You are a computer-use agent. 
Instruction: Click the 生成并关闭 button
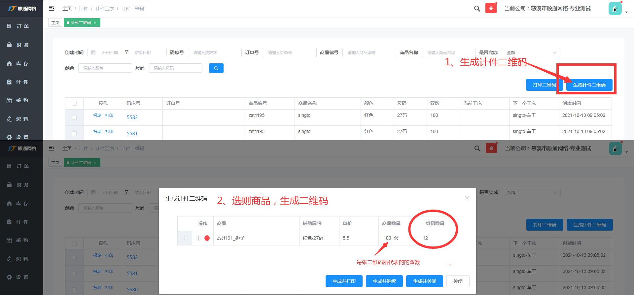pos(424,281)
